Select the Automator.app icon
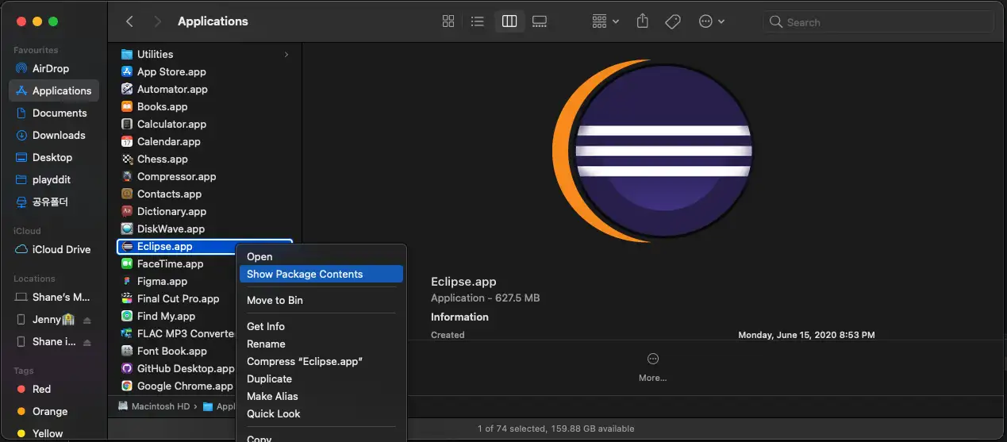Screen dimensions: 1007x442 [127, 89]
